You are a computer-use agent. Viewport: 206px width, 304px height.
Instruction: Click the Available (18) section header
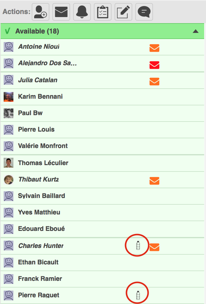pyautogui.click(x=37, y=31)
